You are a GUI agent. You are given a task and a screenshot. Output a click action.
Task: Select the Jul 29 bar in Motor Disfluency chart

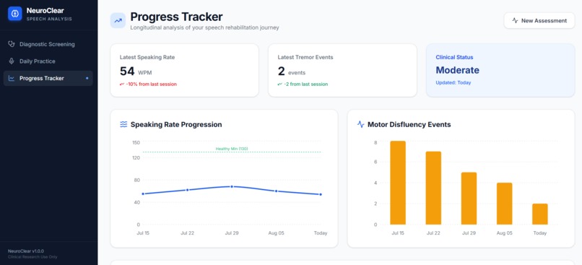click(x=469, y=199)
